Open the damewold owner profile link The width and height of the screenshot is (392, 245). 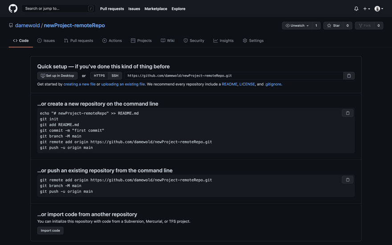click(x=27, y=26)
